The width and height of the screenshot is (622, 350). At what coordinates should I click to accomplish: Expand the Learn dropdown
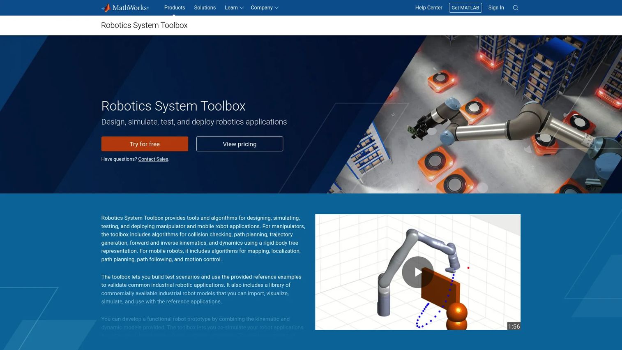(x=234, y=8)
